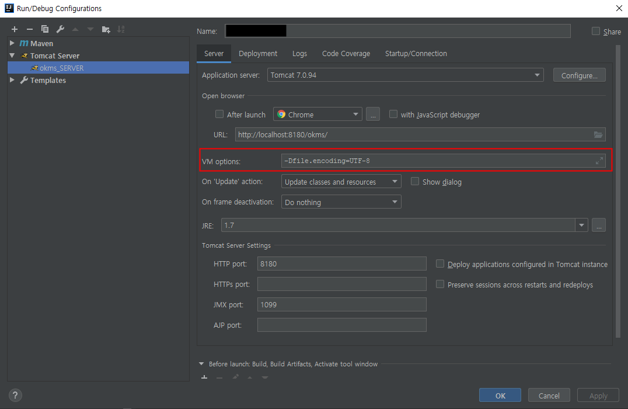Open On frame deactivation dropdown
The image size is (628, 409).
pos(341,202)
